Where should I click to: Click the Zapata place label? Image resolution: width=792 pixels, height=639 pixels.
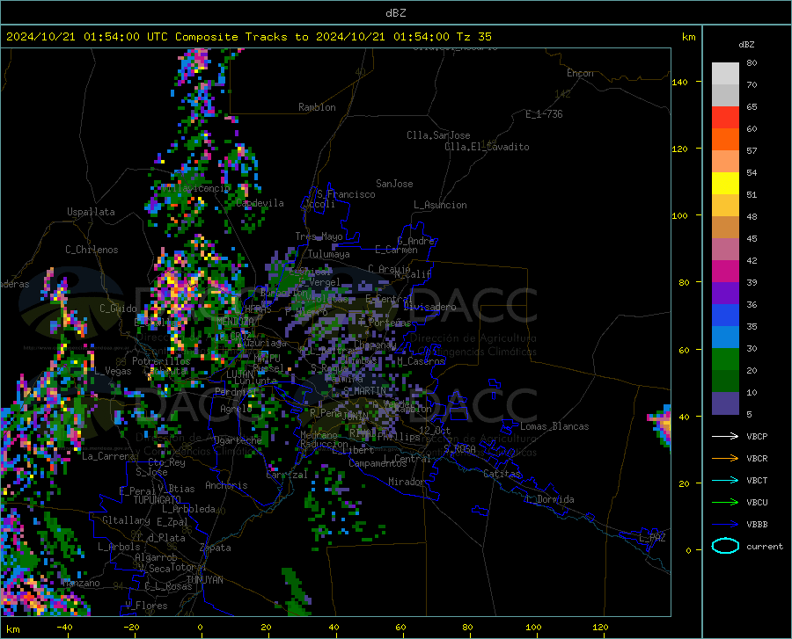coord(216,548)
